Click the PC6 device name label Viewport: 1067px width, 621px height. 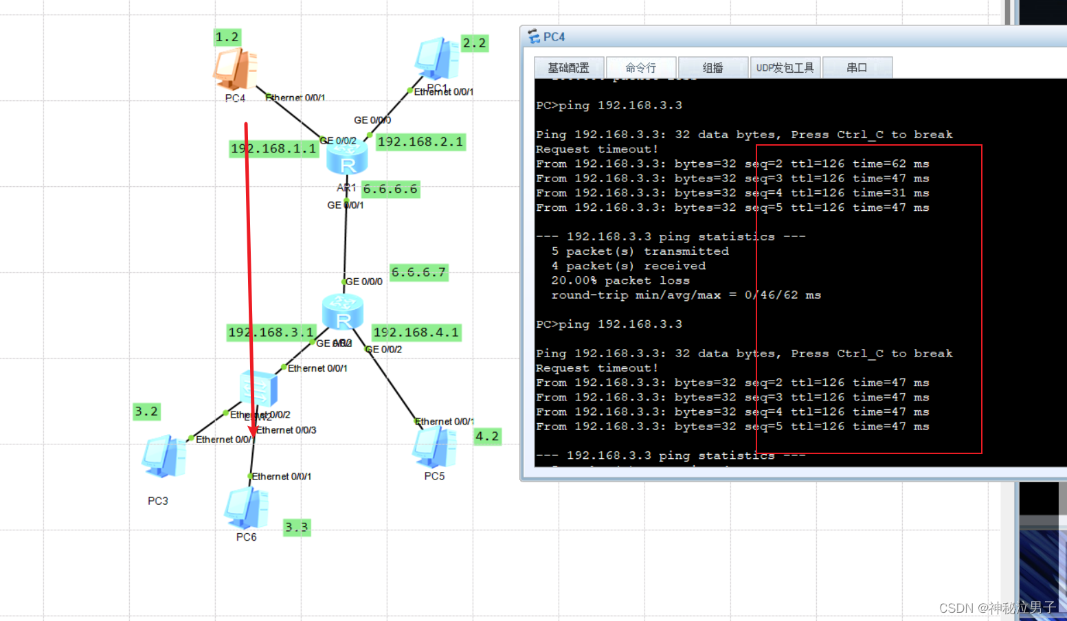click(247, 537)
